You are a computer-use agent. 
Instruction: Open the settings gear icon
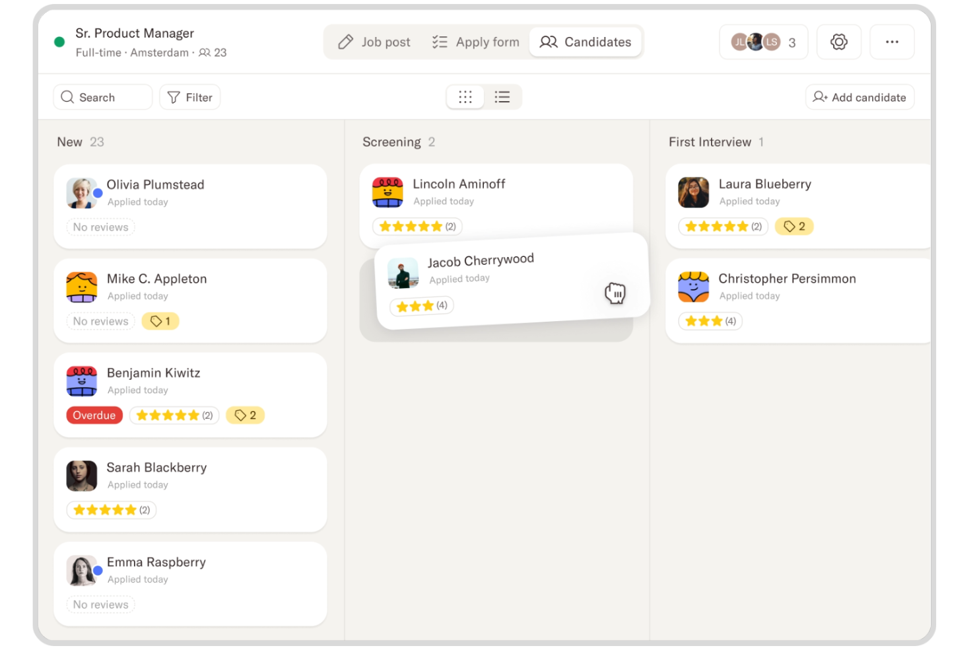(x=838, y=42)
